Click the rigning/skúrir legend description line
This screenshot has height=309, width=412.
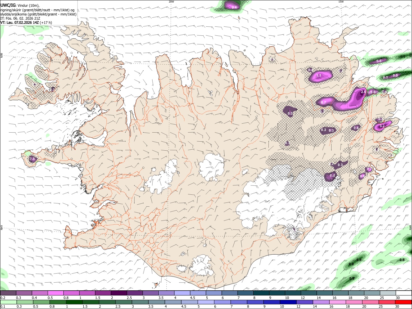[x=37, y=10]
